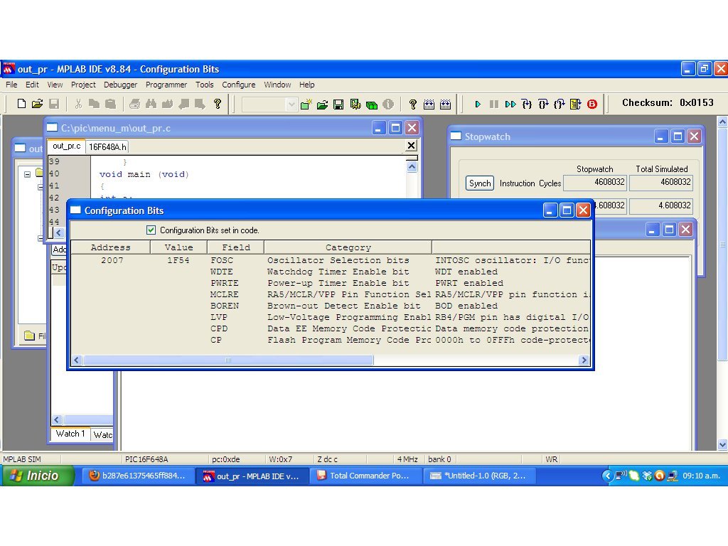Open the File menu
Viewport: 728px width, 546px height.
click(11, 85)
